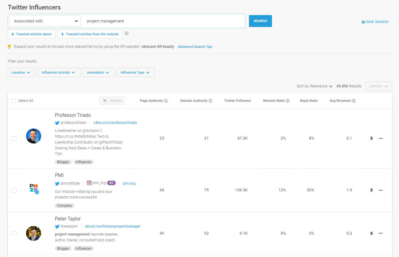Image resolution: width=399 pixels, height=257 pixels.
Task: Click Peter Taylor's profile photo
Action: click(33, 233)
